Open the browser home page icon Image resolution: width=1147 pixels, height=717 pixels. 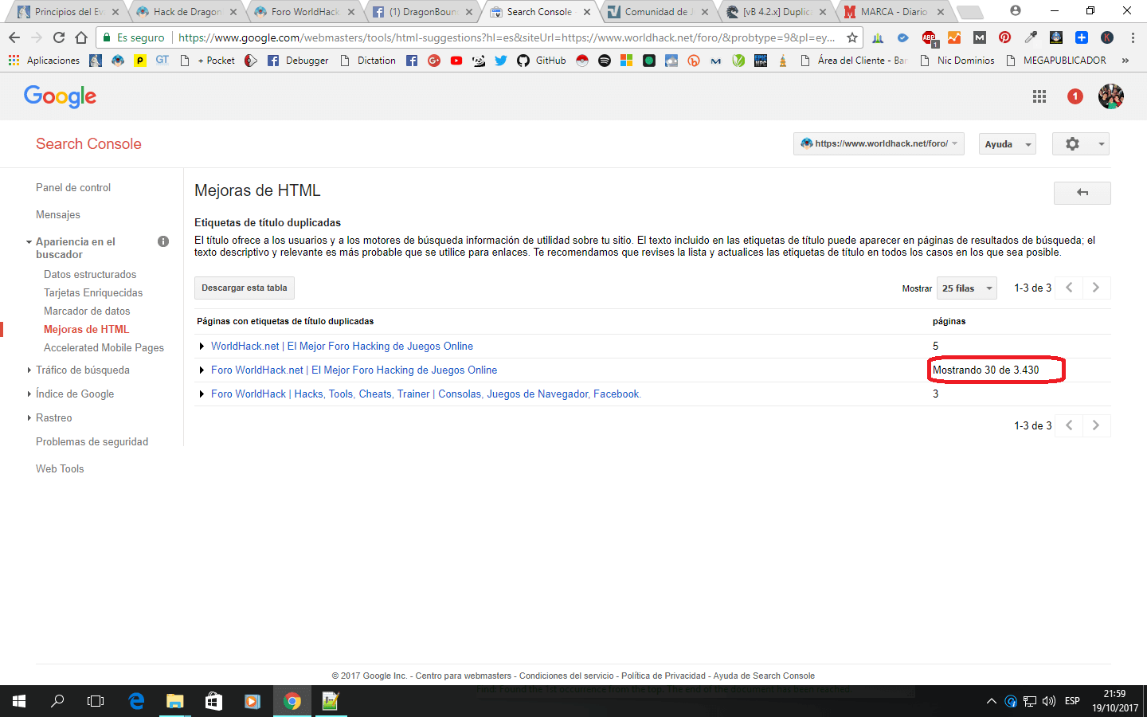tap(81, 37)
